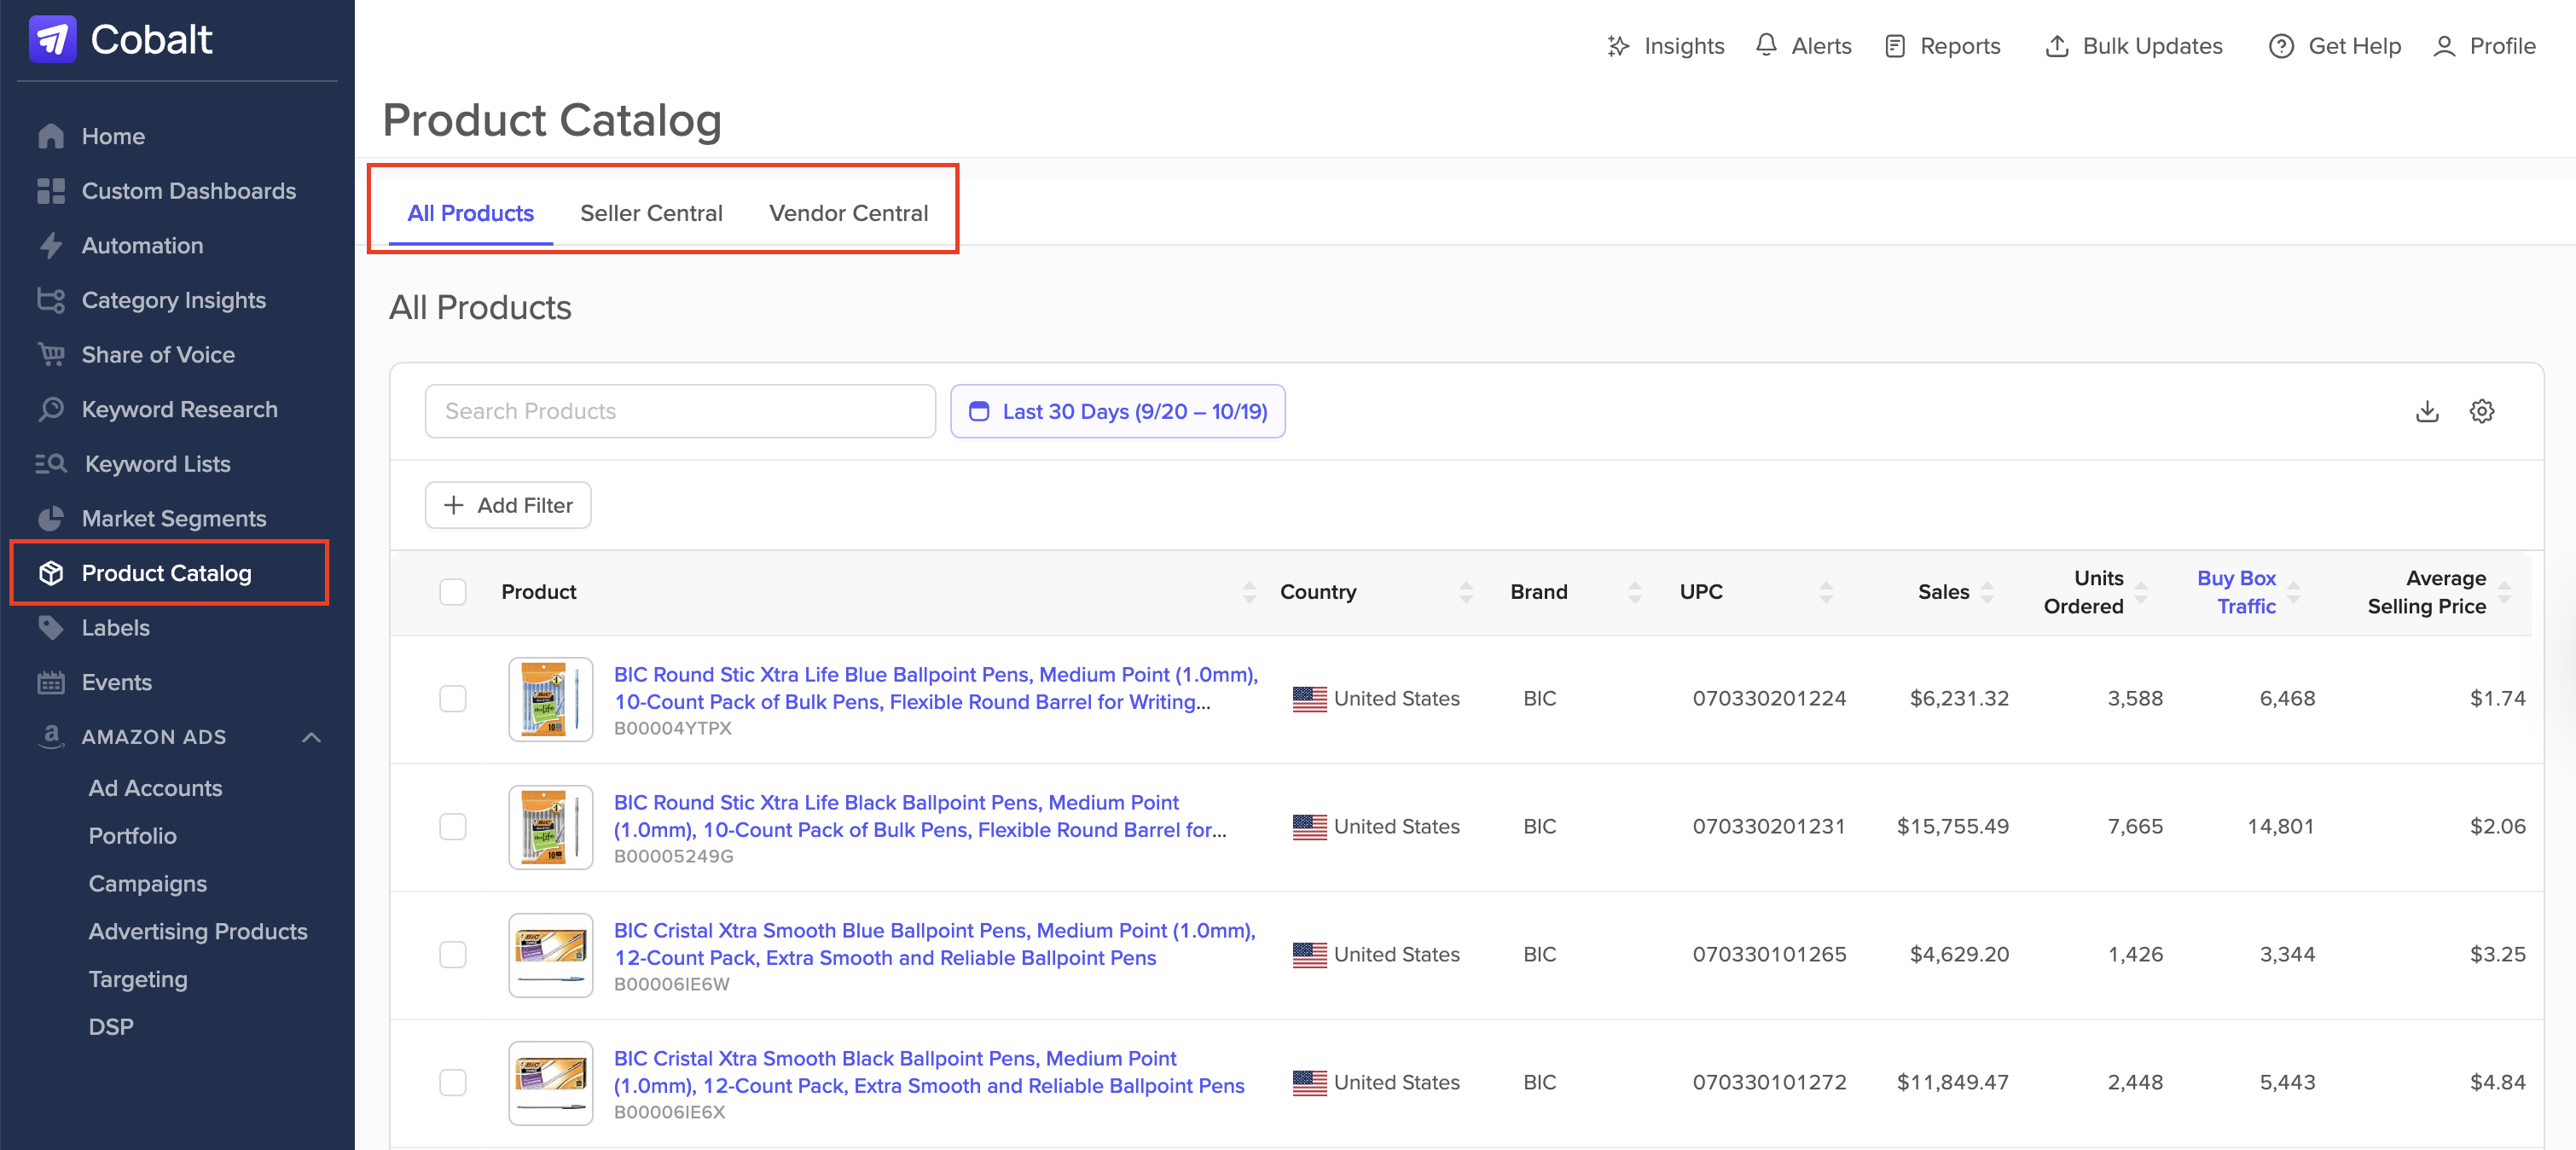
Task: Click the Keyword Research magnifier icon
Action: tap(51, 409)
